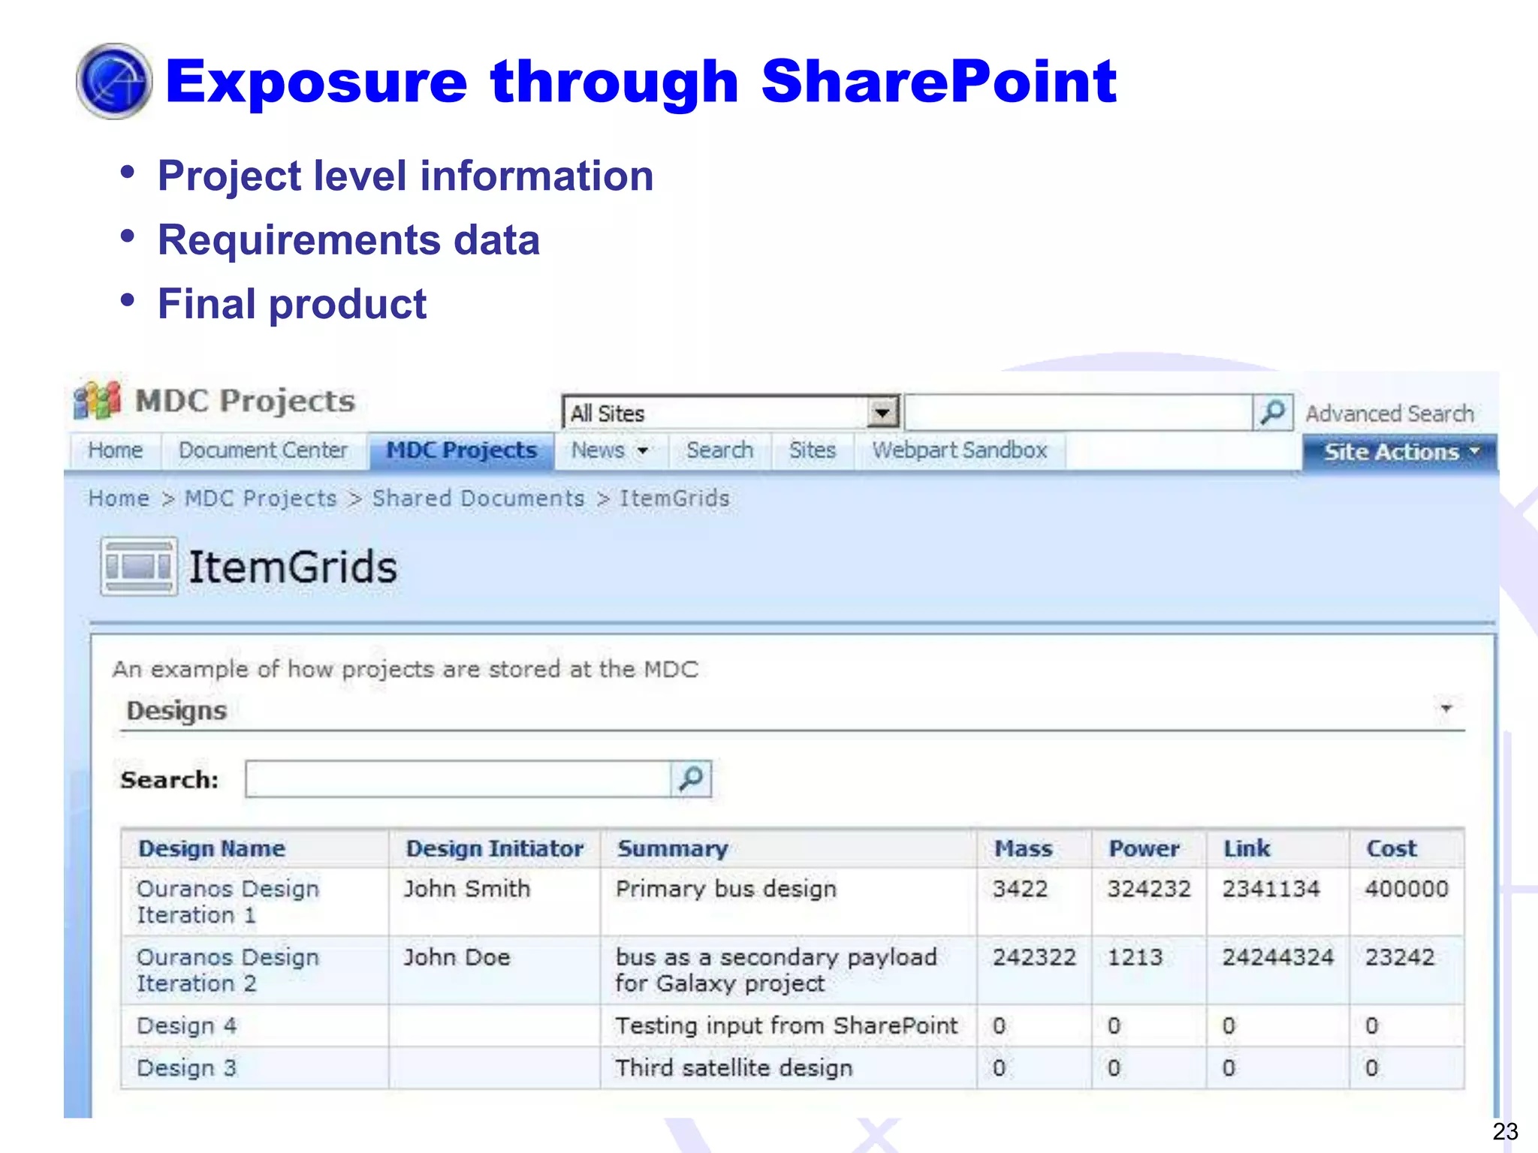The width and height of the screenshot is (1538, 1153).
Task: Click the Designs web part title
Action: pyautogui.click(x=176, y=710)
